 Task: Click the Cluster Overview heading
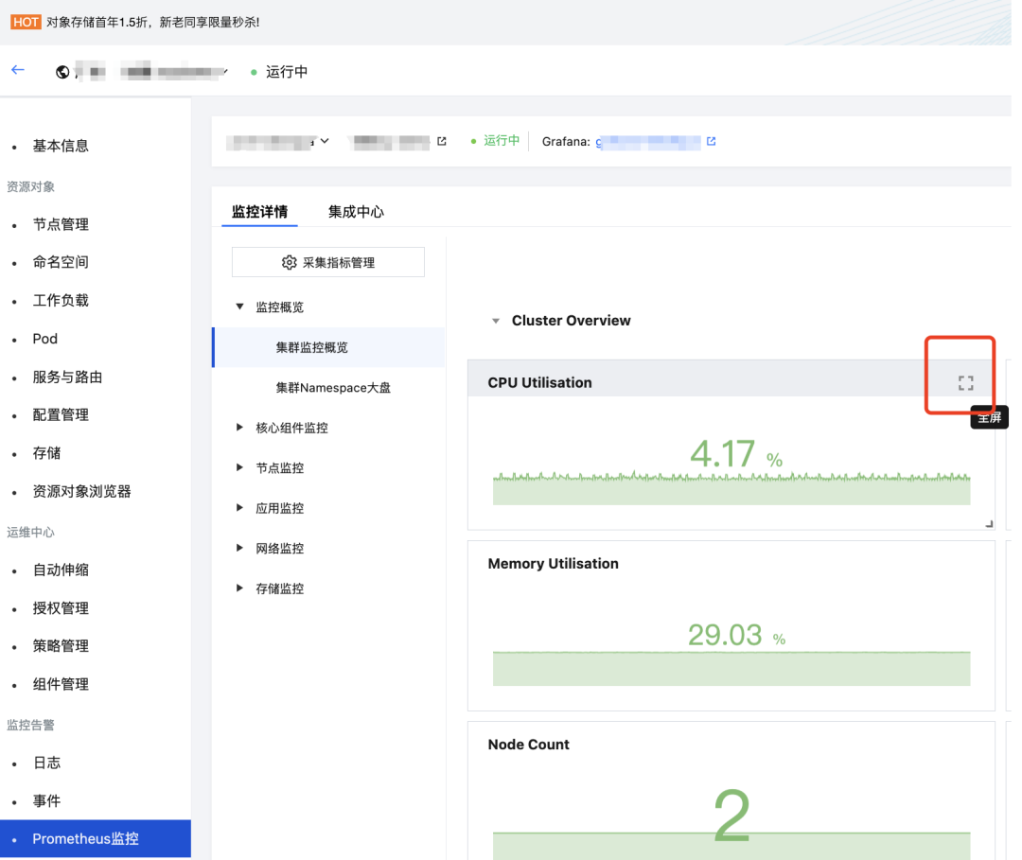(571, 321)
